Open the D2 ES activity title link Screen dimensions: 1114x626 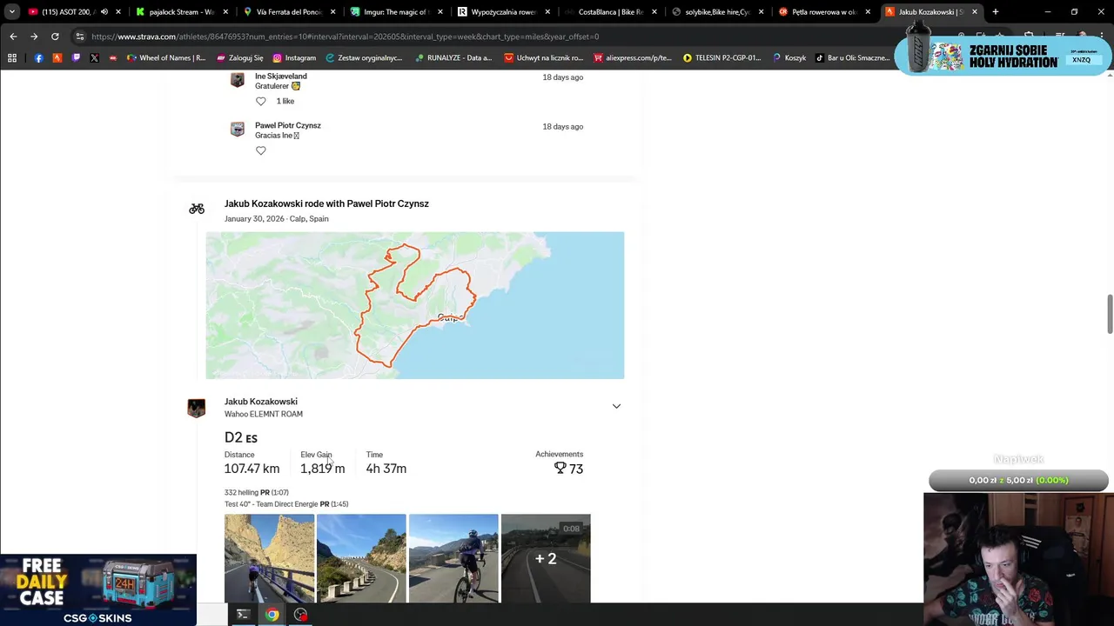tap(240, 437)
